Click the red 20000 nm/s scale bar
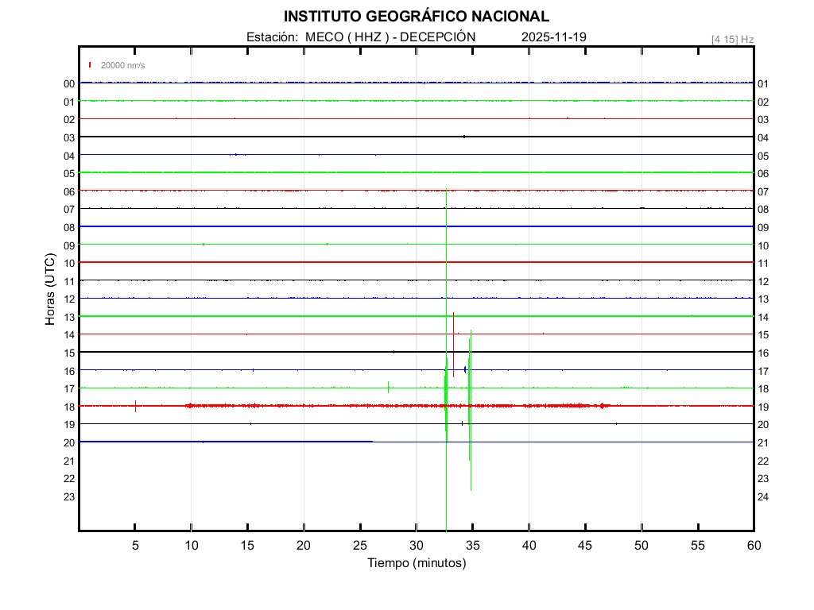 coord(91,65)
